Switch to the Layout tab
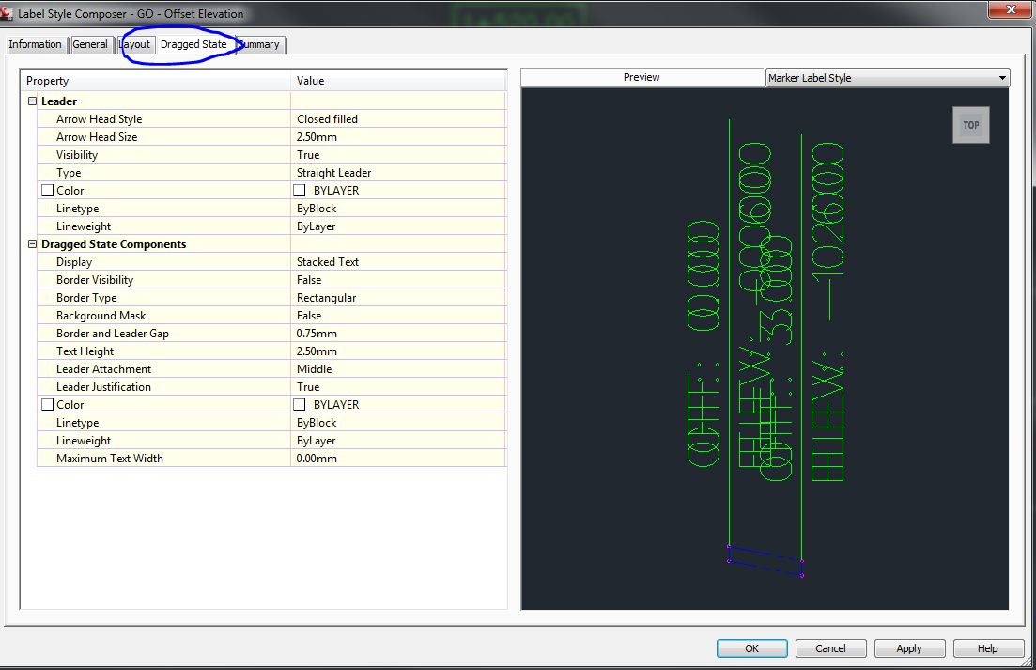 pos(134,43)
